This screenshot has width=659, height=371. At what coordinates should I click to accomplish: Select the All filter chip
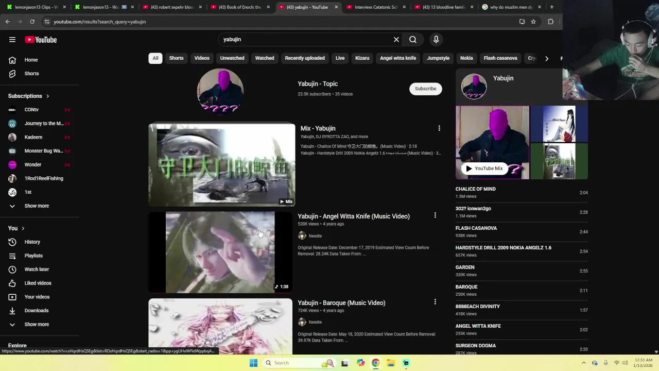point(155,58)
